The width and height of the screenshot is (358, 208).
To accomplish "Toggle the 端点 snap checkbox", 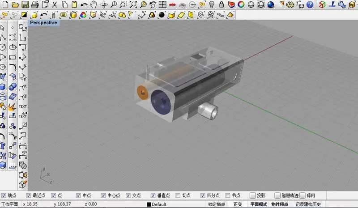I will (x=4, y=195).
